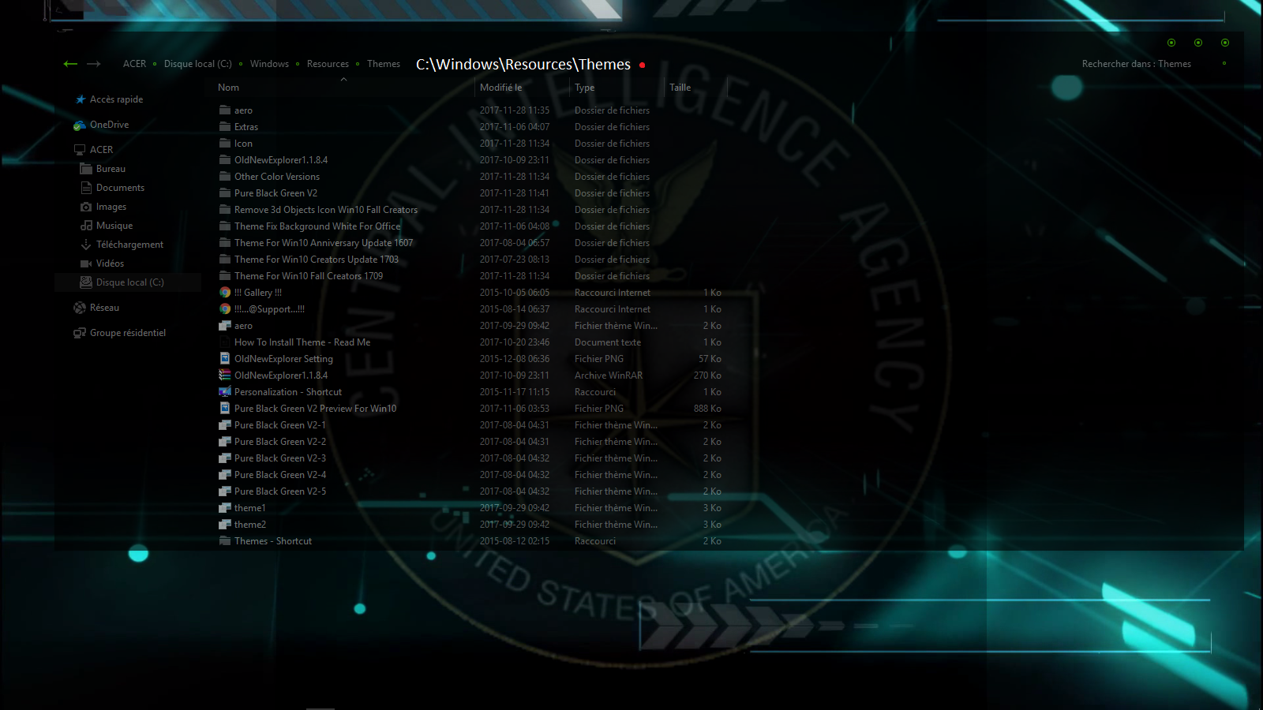Click the '888 Ko' size value
The width and height of the screenshot is (1263, 710).
707,409
